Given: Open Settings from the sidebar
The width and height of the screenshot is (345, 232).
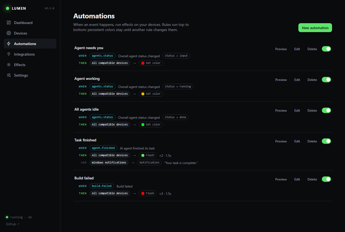Looking at the screenshot, I should pos(30,75).
